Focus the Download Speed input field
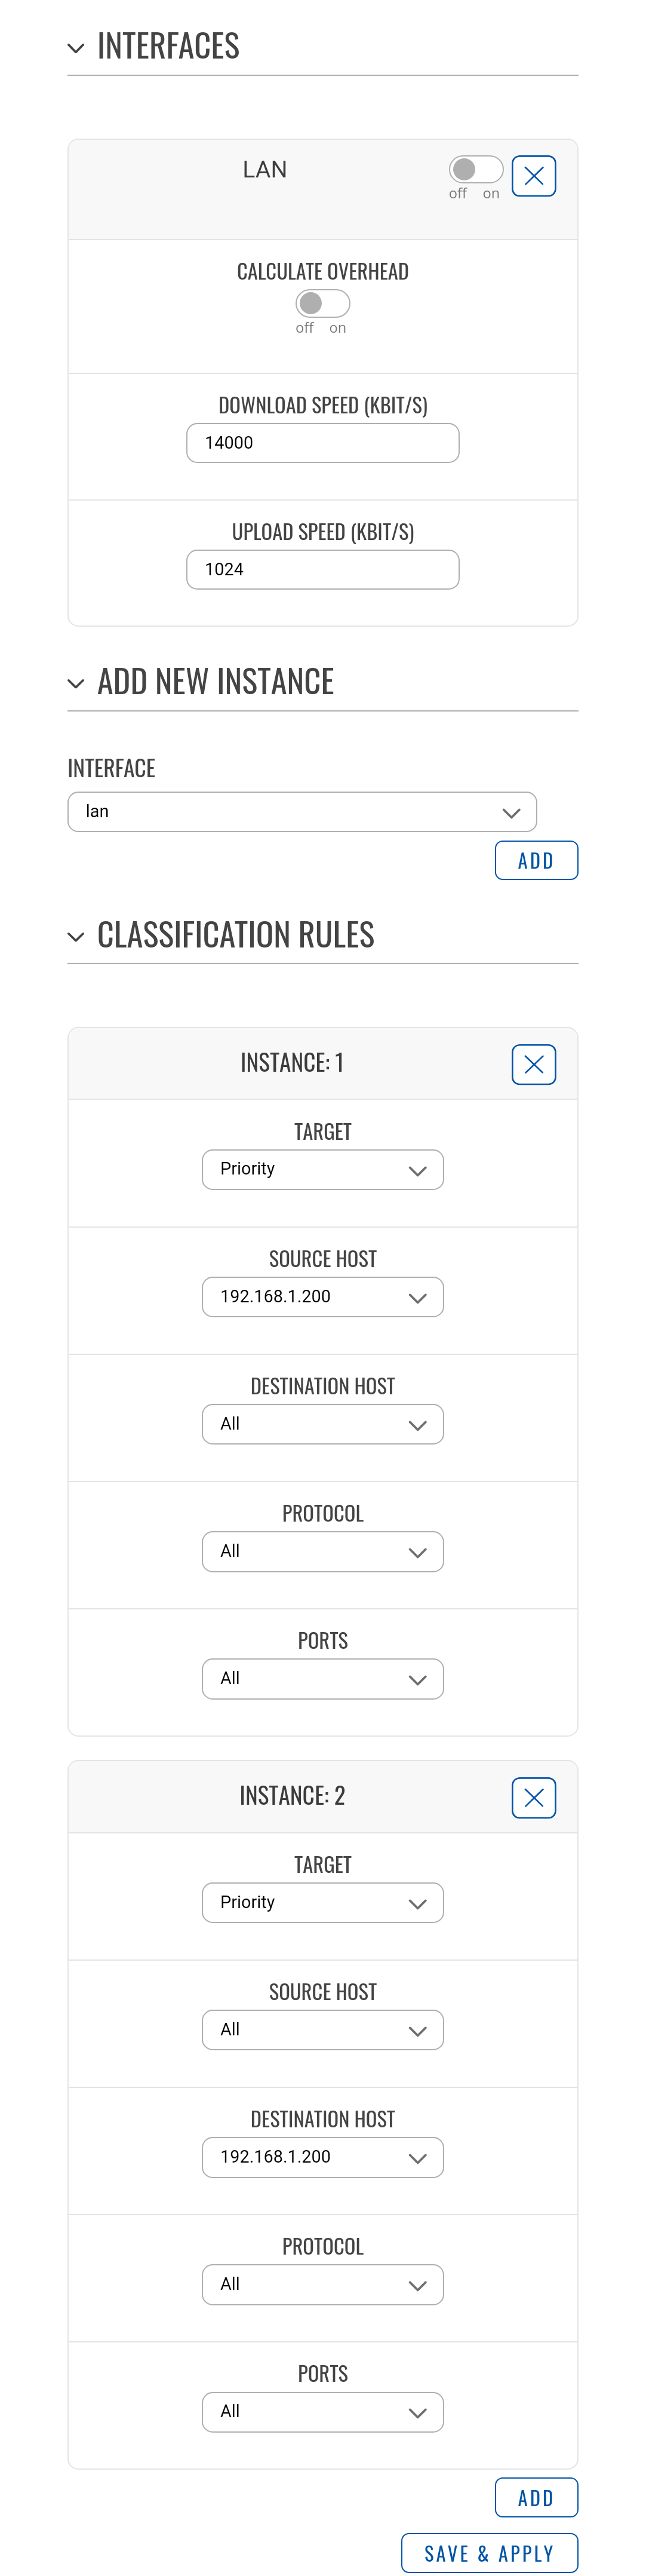 pos(322,443)
